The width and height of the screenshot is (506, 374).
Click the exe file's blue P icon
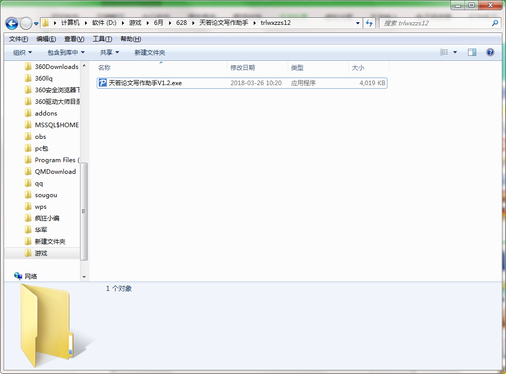102,83
